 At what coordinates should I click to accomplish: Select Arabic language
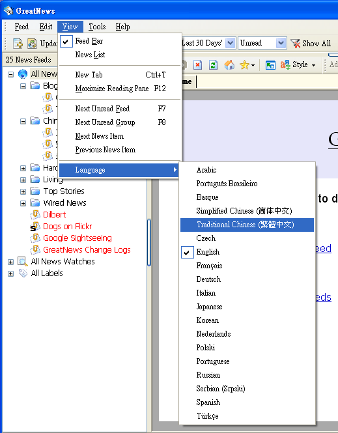click(x=247, y=170)
